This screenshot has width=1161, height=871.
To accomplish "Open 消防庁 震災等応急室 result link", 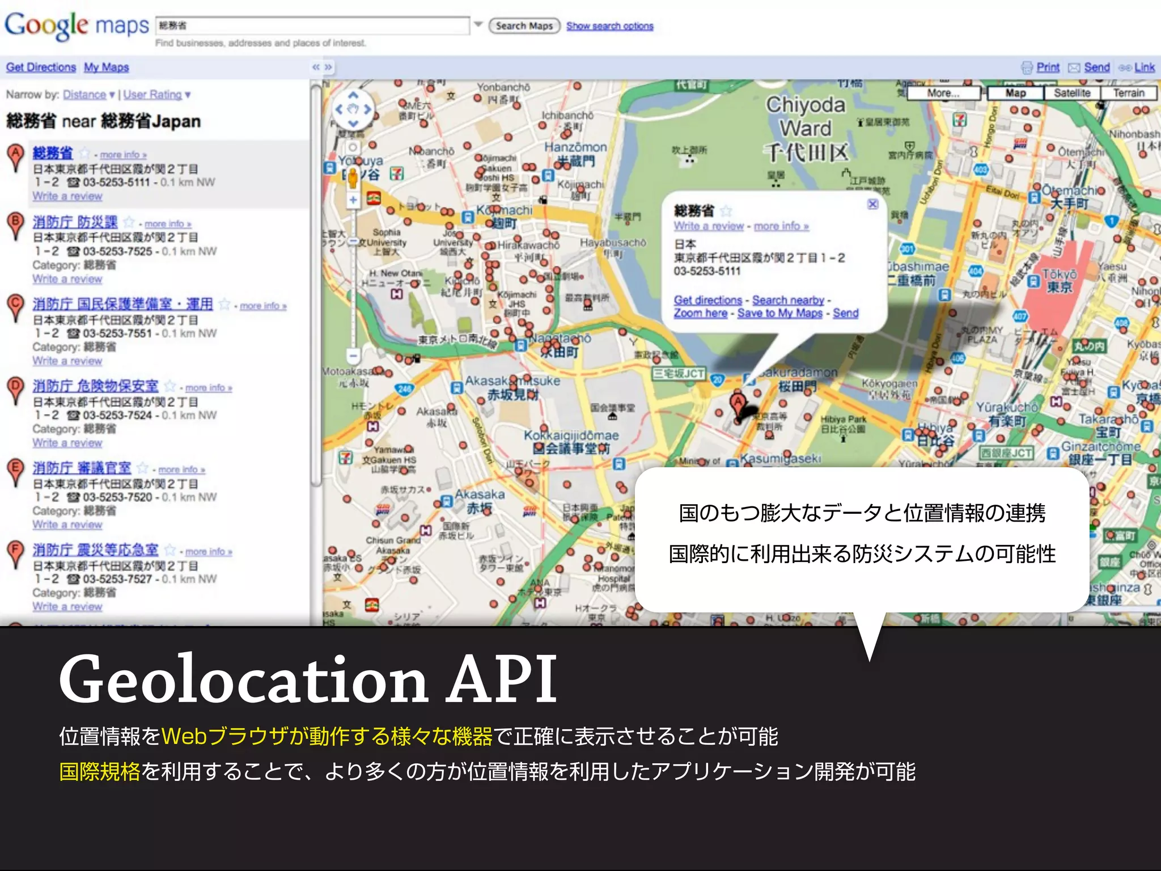I will coord(95,550).
